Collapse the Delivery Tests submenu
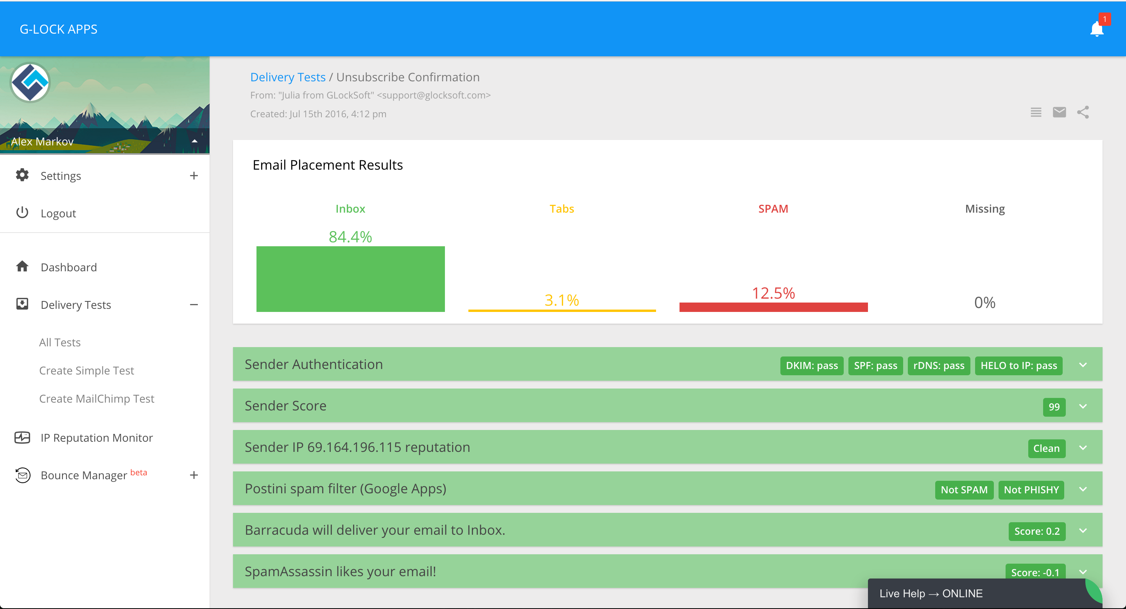 pyautogui.click(x=194, y=304)
